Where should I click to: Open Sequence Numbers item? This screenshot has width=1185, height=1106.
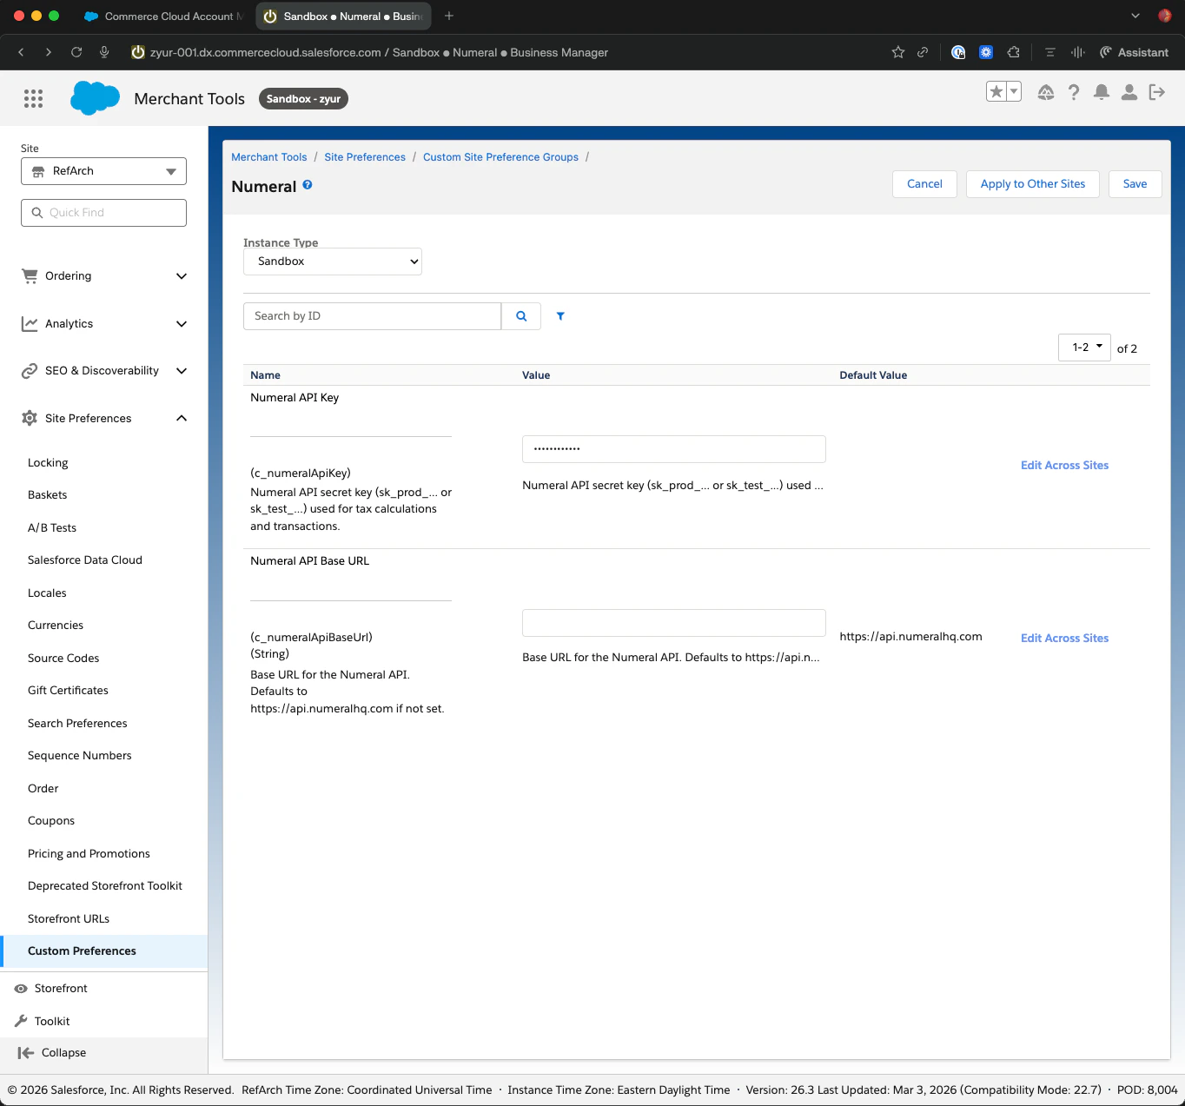click(x=80, y=756)
